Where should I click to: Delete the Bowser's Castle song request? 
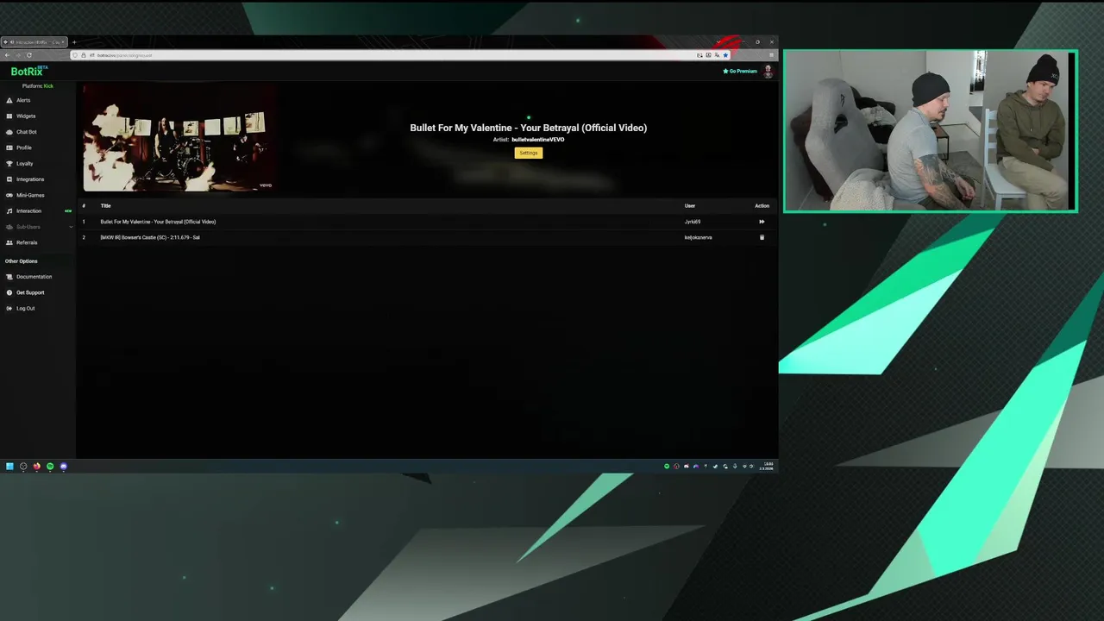coord(762,237)
